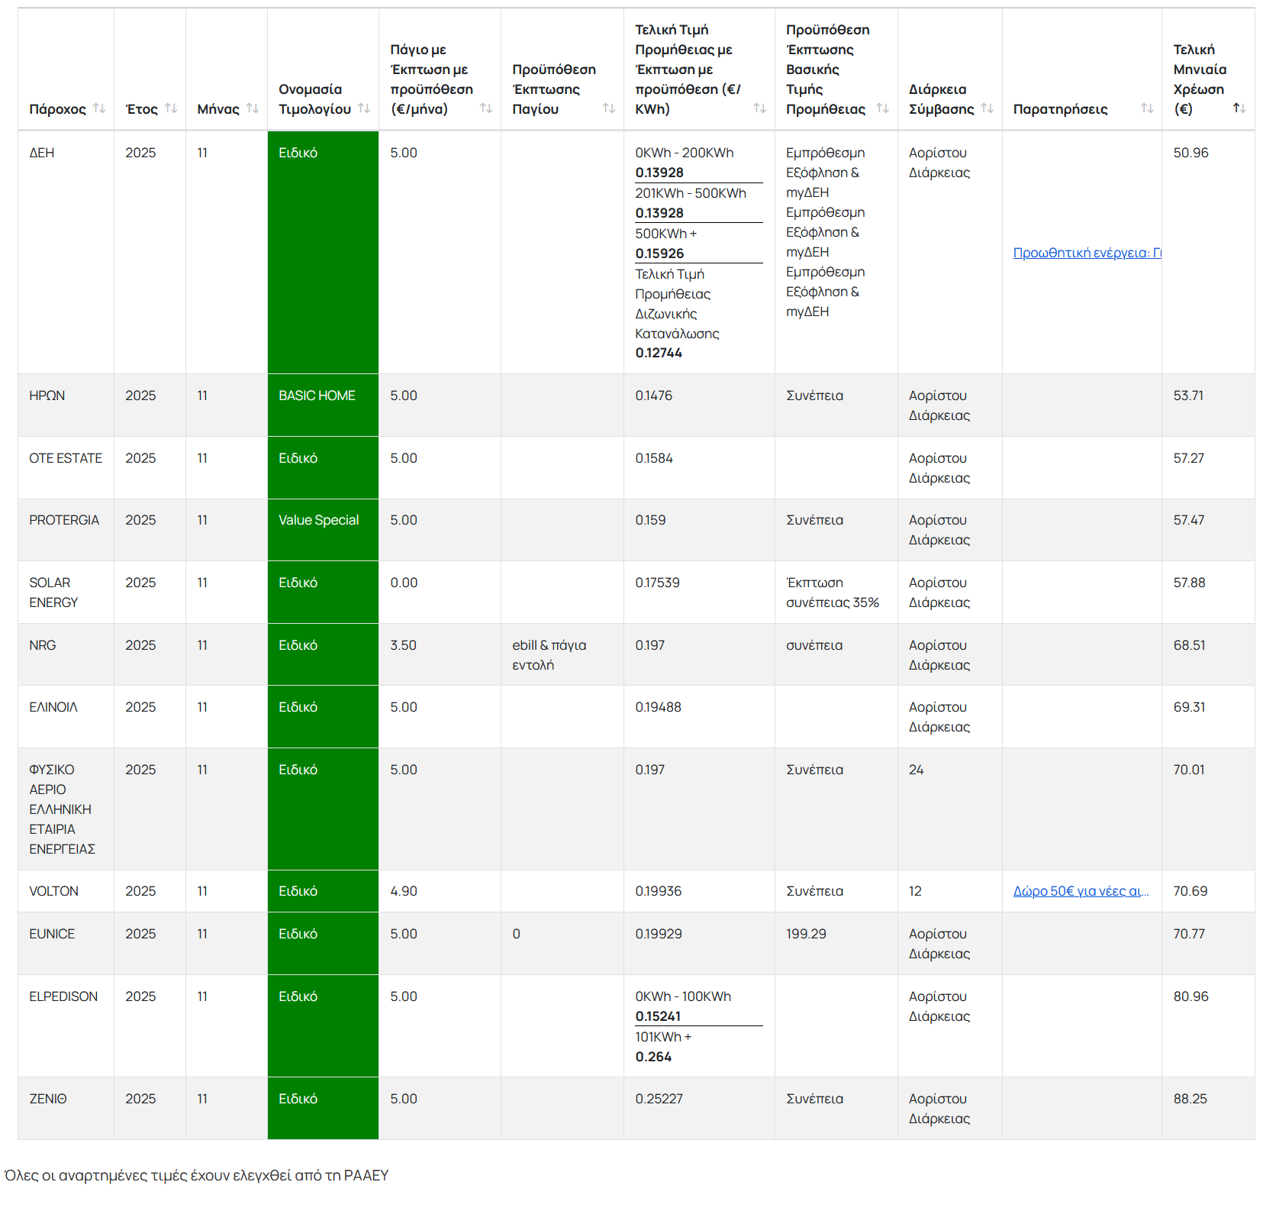The width and height of the screenshot is (1263, 1211).
Task: Click the Τελική Μηνιαία Χρέωση header text
Action: [x=1199, y=79]
